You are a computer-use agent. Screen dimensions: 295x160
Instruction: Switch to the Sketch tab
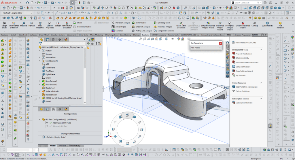click(13, 35)
